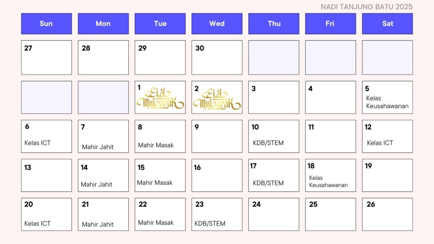
Task: Open KDB/STEM event on day 10
Action: [x=268, y=143]
